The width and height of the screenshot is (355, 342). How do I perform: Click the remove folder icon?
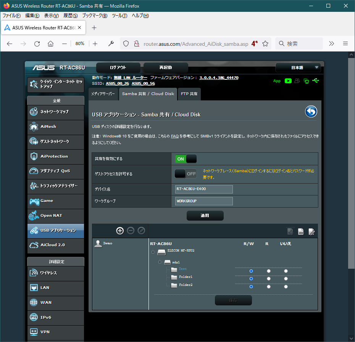(301, 231)
